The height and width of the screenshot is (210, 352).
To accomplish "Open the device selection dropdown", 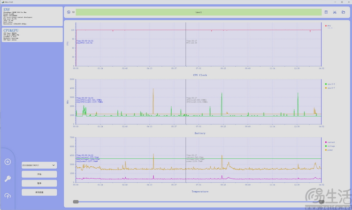I will [x=39, y=165].
